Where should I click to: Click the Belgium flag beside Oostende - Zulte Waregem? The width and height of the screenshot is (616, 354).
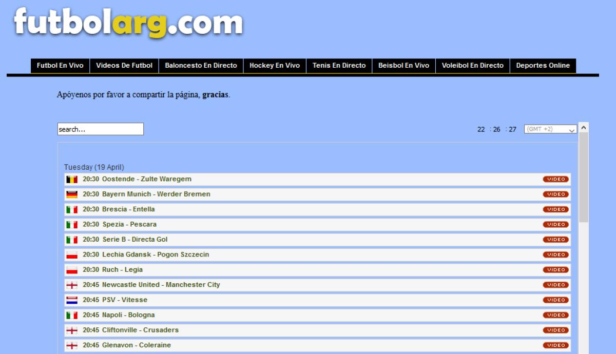[72, 179]
